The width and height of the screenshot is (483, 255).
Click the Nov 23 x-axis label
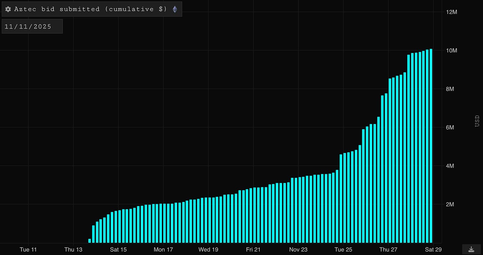click(299, 250)
